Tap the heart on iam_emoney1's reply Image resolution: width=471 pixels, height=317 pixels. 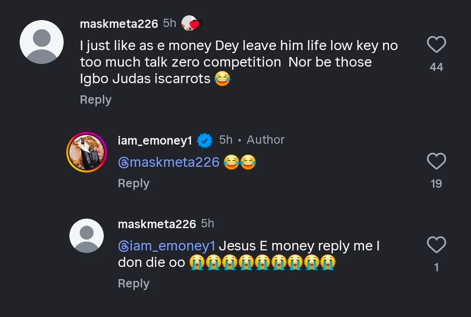(436, 162)
